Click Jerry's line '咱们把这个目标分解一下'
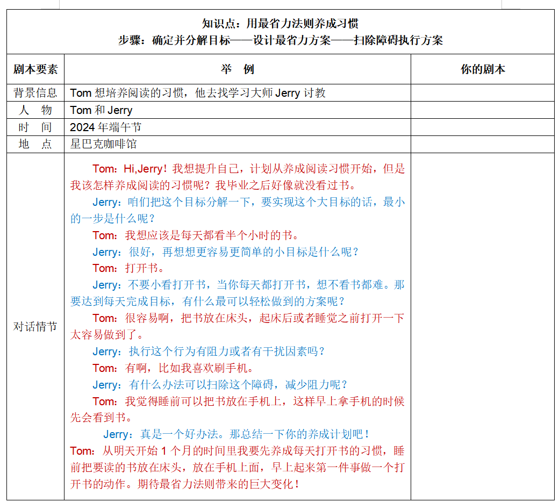This screenshot has width=559, height=502. point(249,202)
